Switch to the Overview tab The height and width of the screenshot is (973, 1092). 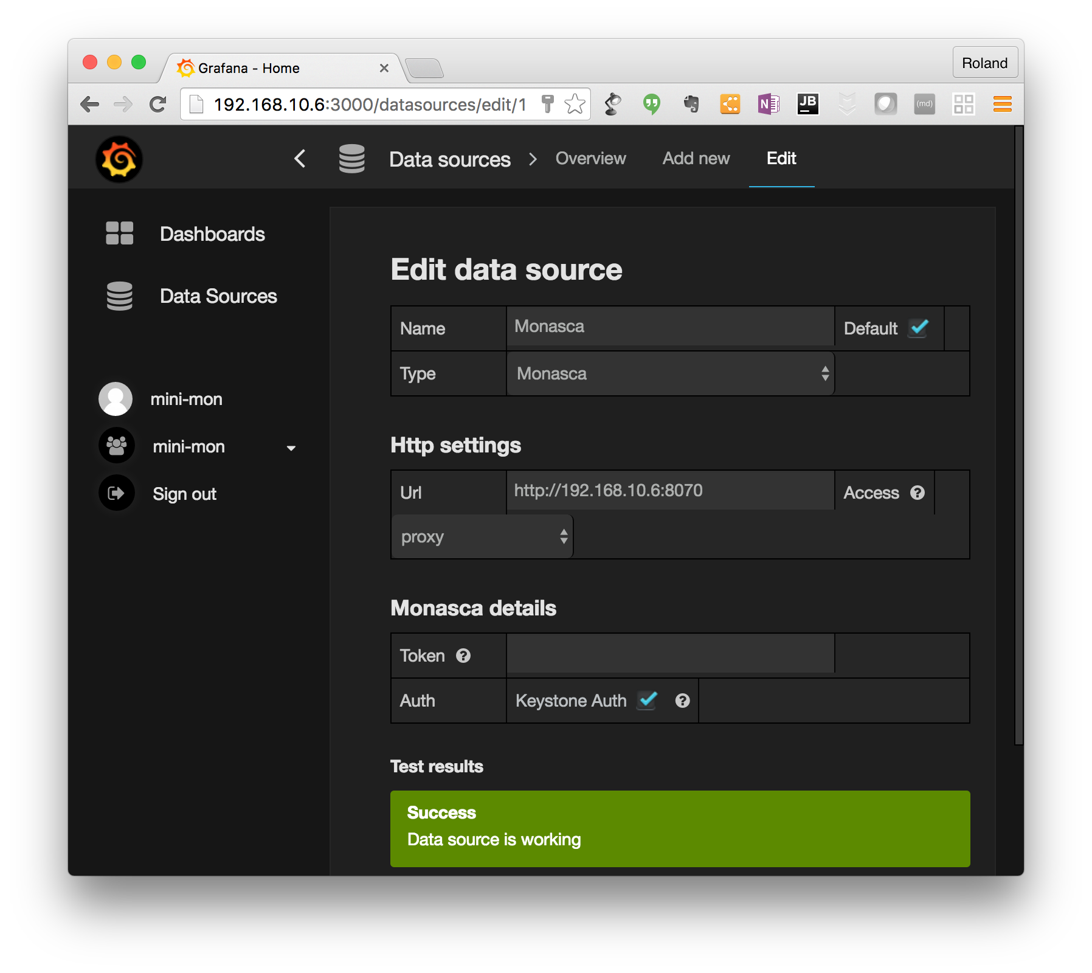pyautogui.click(x=590, y=158)
